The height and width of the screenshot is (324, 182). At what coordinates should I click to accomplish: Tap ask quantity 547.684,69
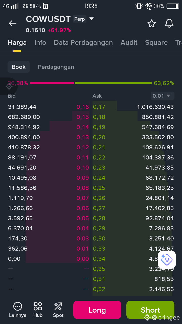coord(158,127)
